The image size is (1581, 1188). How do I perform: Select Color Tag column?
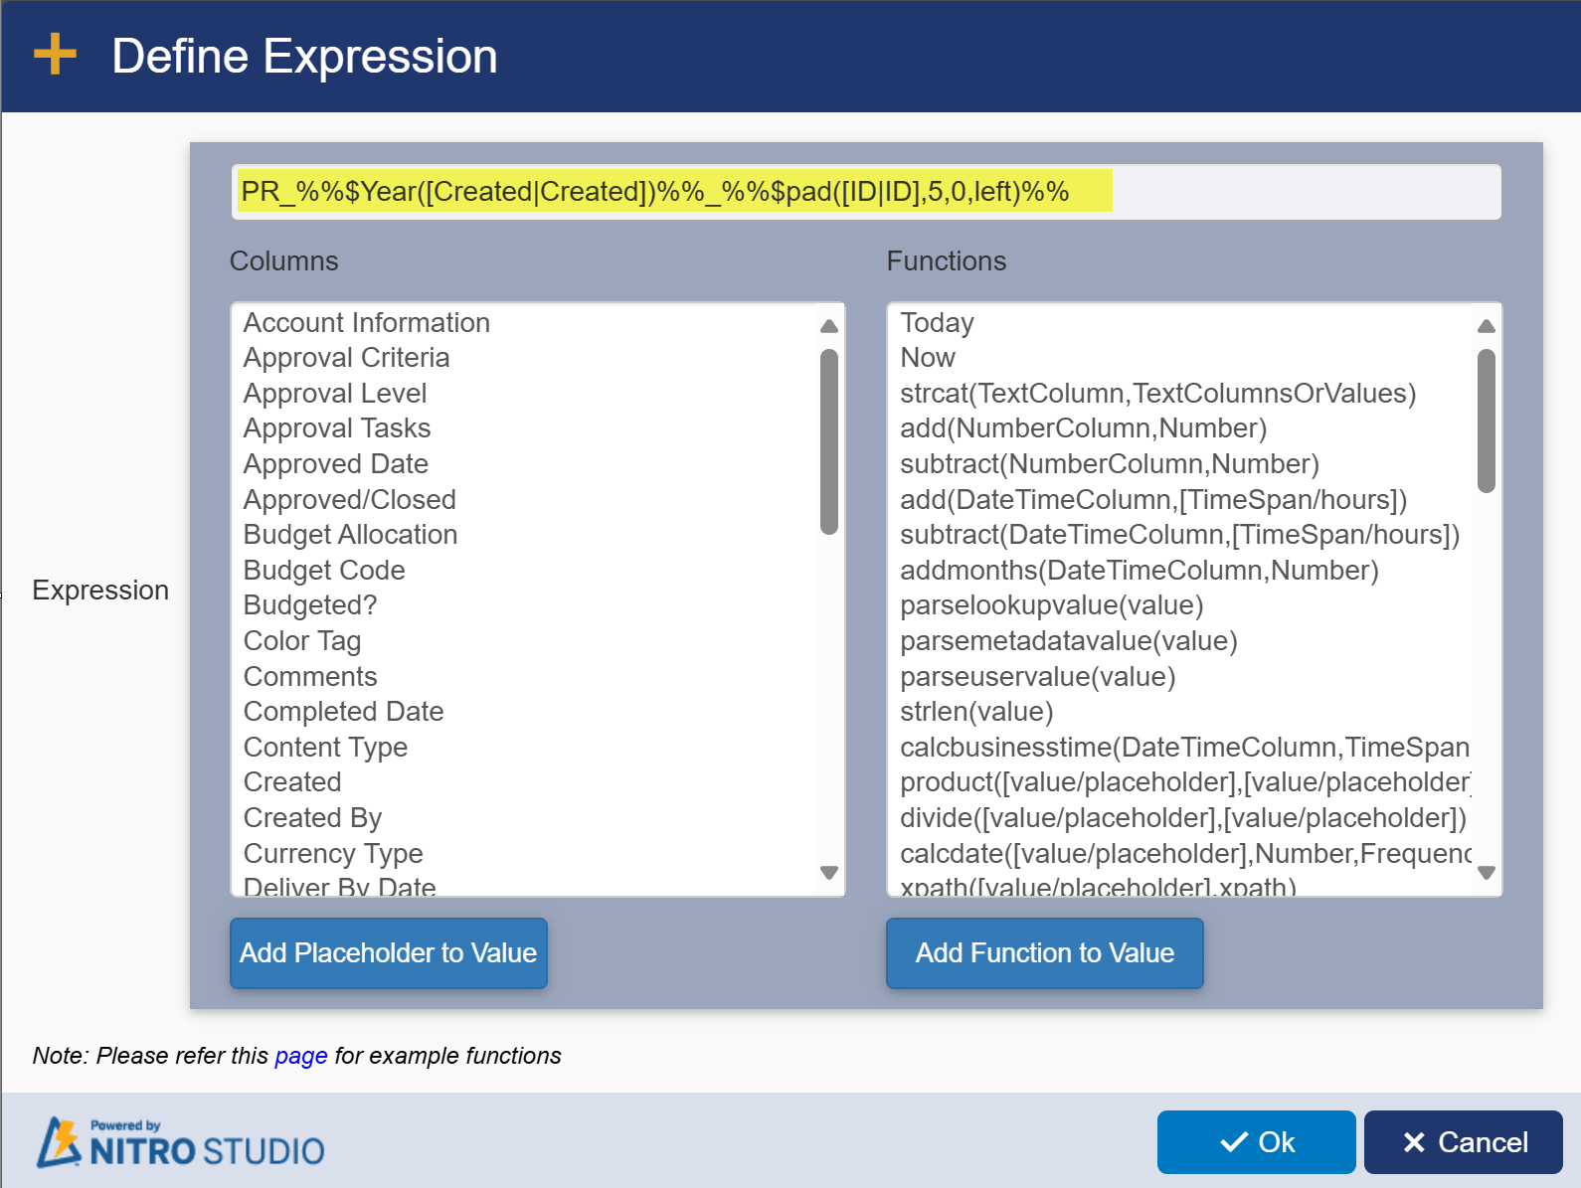tap(302, 641)
